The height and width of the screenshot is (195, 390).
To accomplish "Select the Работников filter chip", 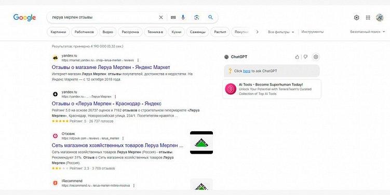I will pyautogui.click(x=84, y=32).
